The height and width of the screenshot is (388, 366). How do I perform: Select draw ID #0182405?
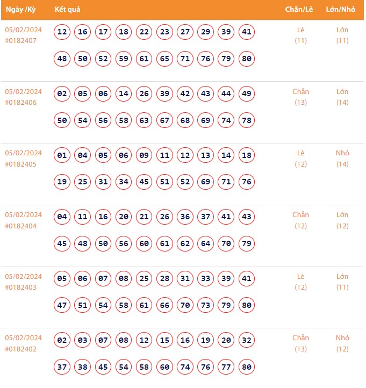tap(20, 164)
